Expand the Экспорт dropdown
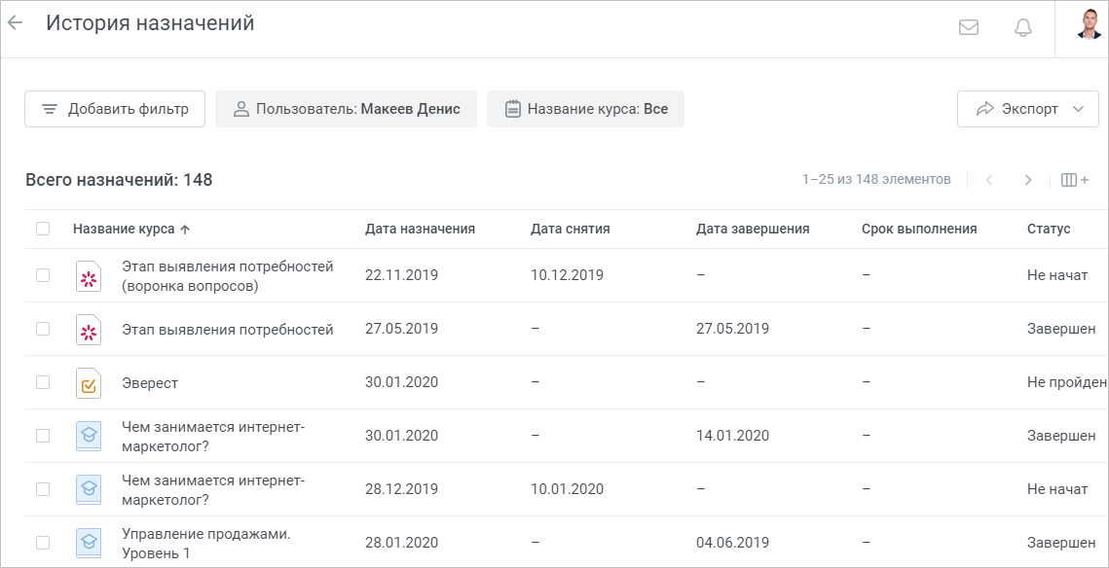Viewport: 1109px width, 568px height. coord(1027,109)
